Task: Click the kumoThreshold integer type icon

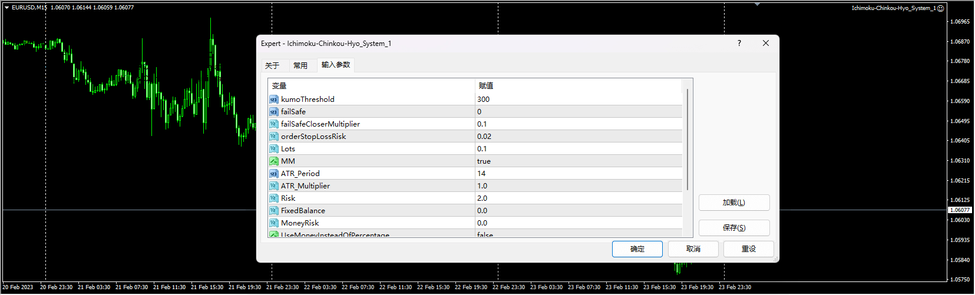Action: [274, 100]
